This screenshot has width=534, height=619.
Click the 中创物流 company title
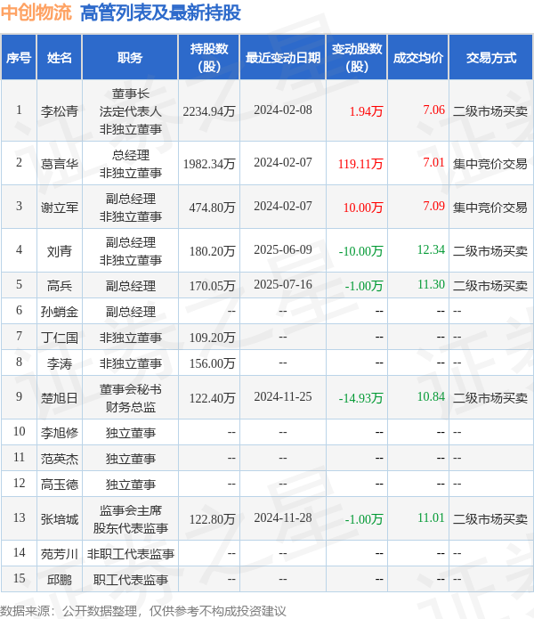[36, 12]
